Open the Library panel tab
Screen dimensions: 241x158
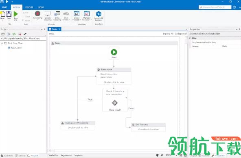20,156
